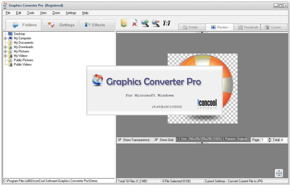Click the red X delete file icon

(134, 23)
